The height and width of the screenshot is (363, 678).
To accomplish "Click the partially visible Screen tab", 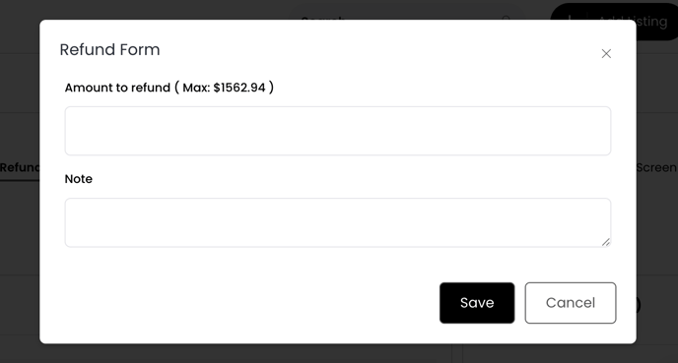I will click(x=656, y=167).
